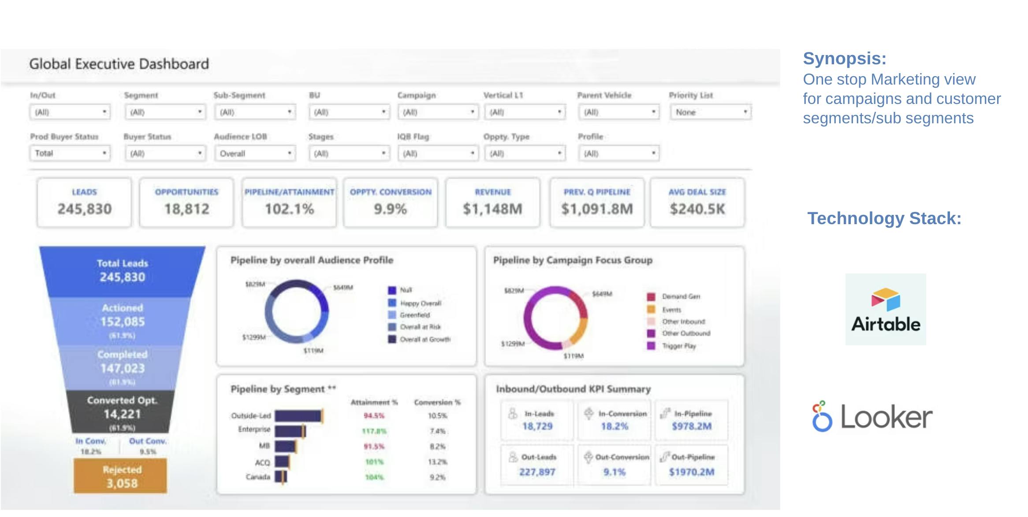Image resolution: width=1028 pixels, height=517 pixels.
Task: Open the Audience LOB dropdown
Action: click(255, 153)
